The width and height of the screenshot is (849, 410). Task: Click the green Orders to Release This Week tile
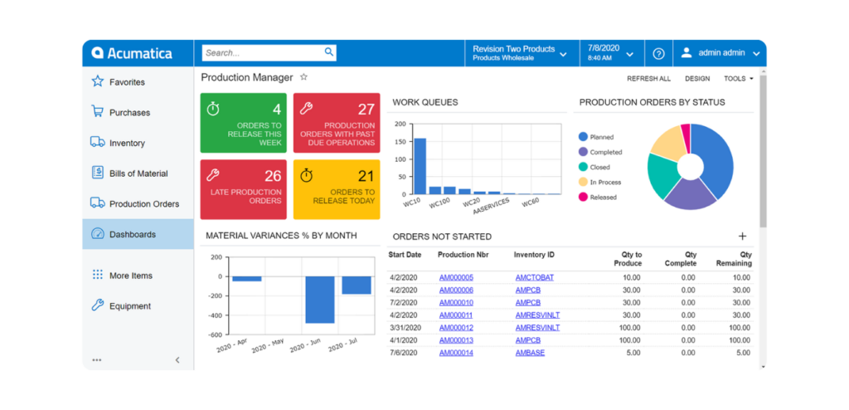point(244,123)
